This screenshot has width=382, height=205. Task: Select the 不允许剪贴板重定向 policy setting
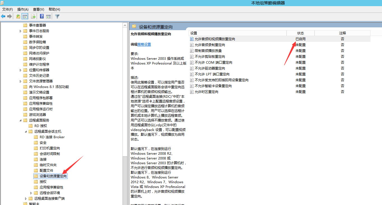[x=210, y=57]
